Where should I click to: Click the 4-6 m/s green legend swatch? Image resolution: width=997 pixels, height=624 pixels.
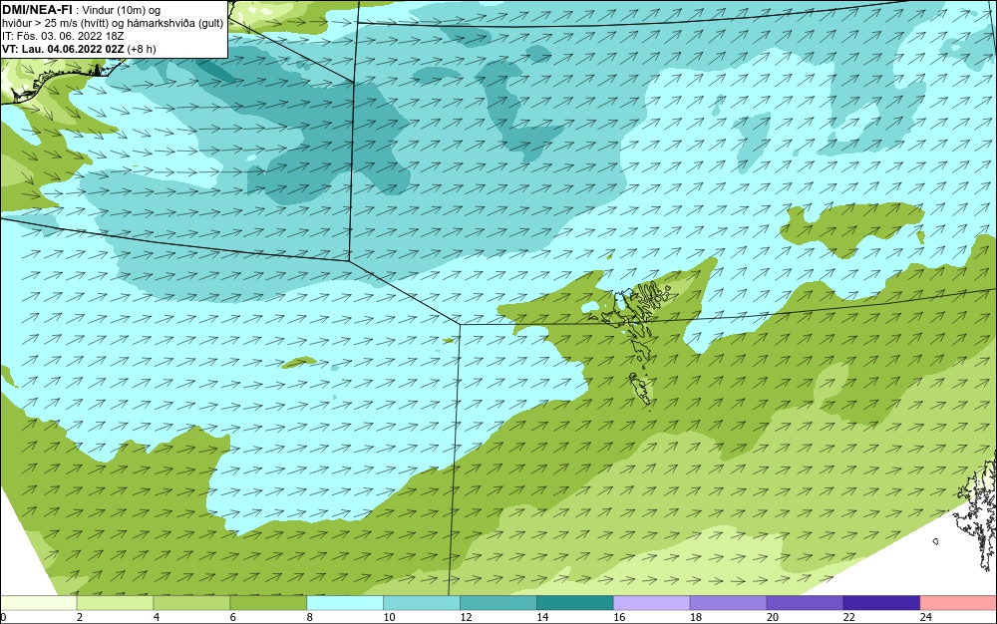click(191, 602)
